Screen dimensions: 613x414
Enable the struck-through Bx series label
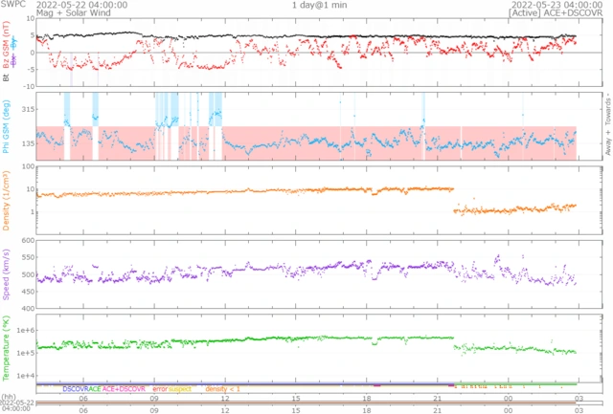(x=14, y=60)
